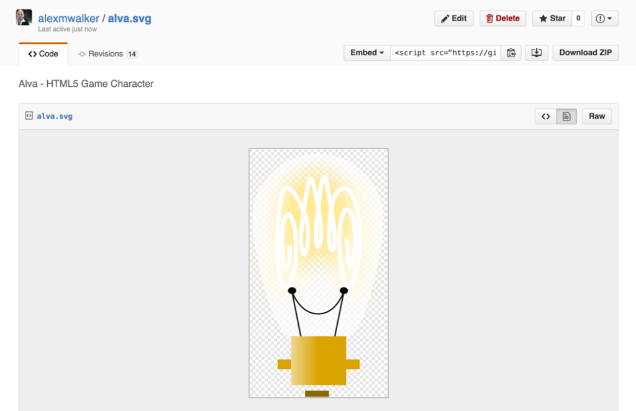This screenshot has width=636, height=411.
Task: Open the alexmwalker profile link
Action: click(68, 18)
